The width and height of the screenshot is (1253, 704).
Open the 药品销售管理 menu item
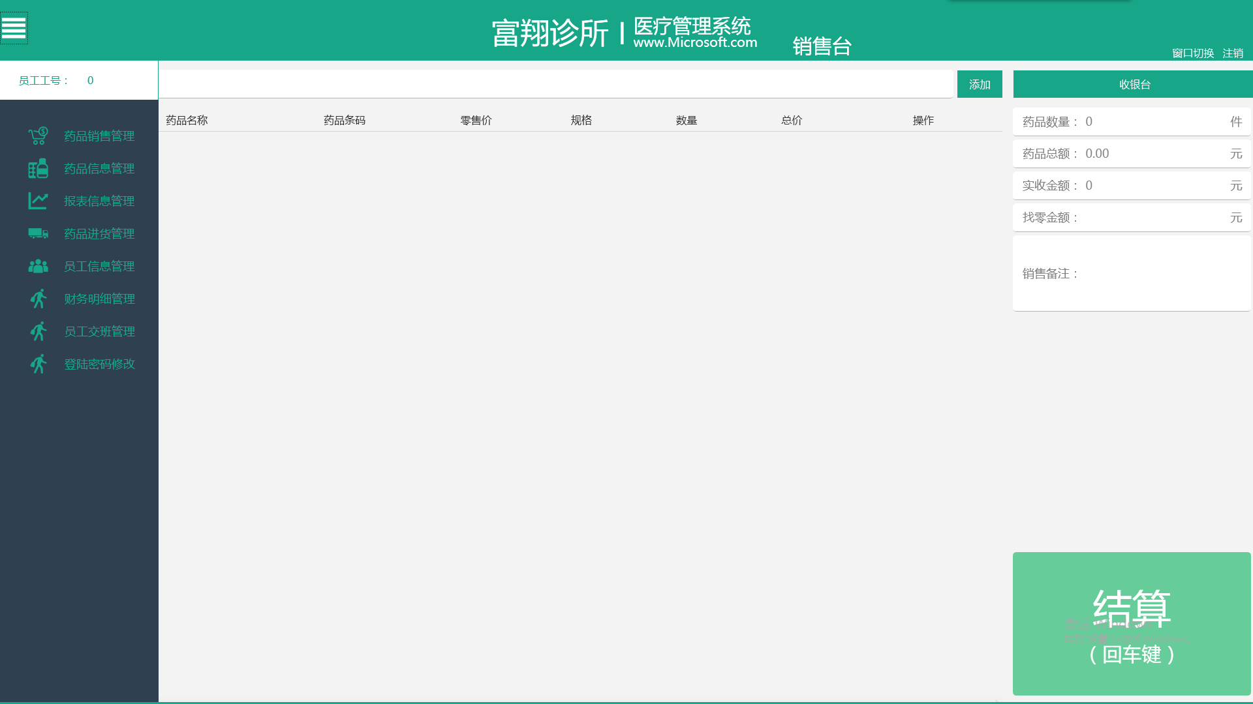99,136
